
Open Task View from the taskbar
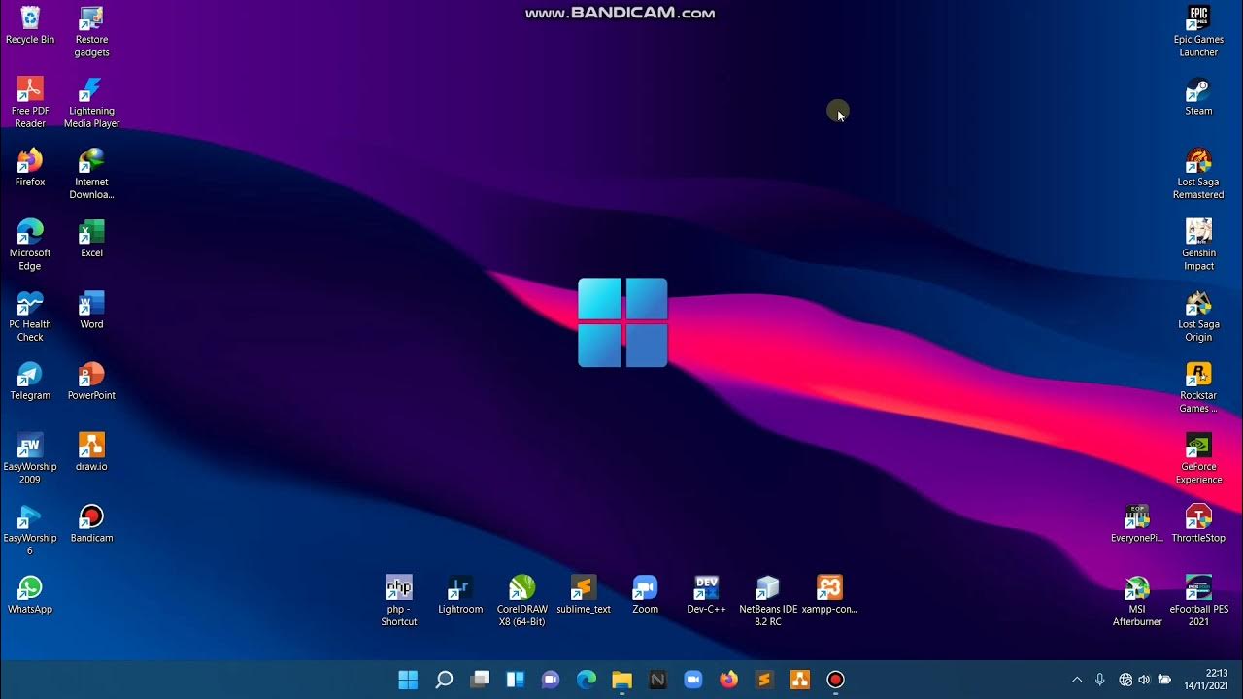(480, 680)
